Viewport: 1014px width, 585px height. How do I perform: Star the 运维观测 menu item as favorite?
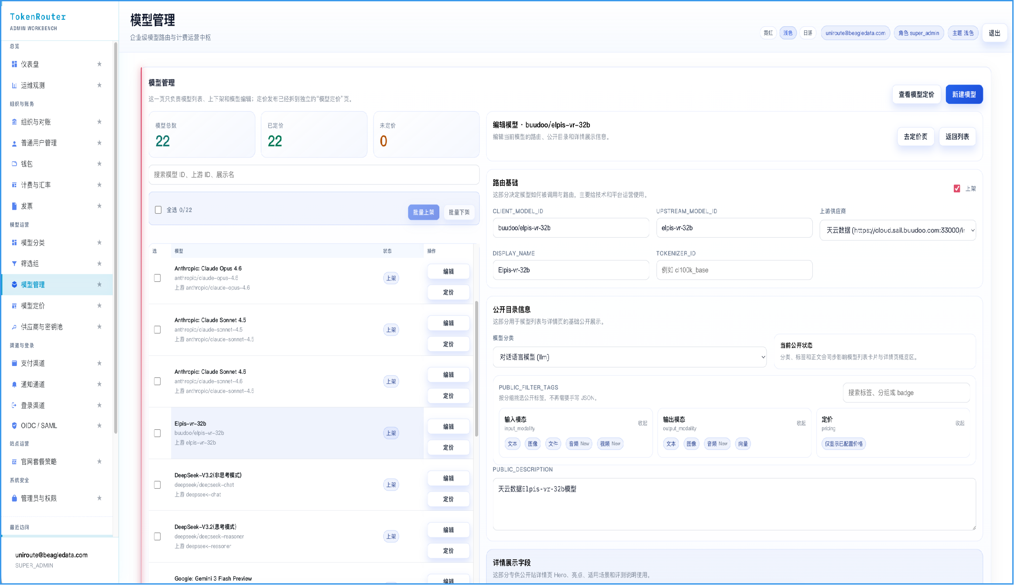[x=99, y=85]
